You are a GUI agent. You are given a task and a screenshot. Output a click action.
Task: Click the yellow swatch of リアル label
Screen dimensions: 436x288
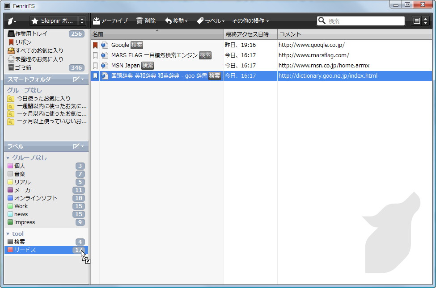point(10,182)
